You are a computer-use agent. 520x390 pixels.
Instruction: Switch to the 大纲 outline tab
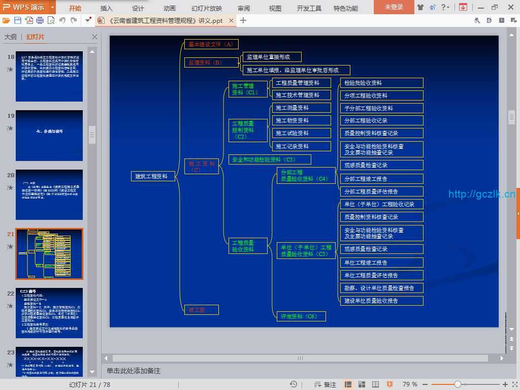11,37
